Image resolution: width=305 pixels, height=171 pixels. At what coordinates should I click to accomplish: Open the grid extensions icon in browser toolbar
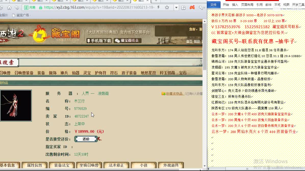183,8
